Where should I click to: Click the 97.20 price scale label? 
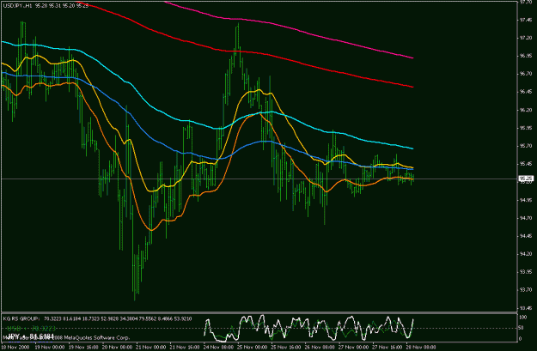click(x=526, y=38)
